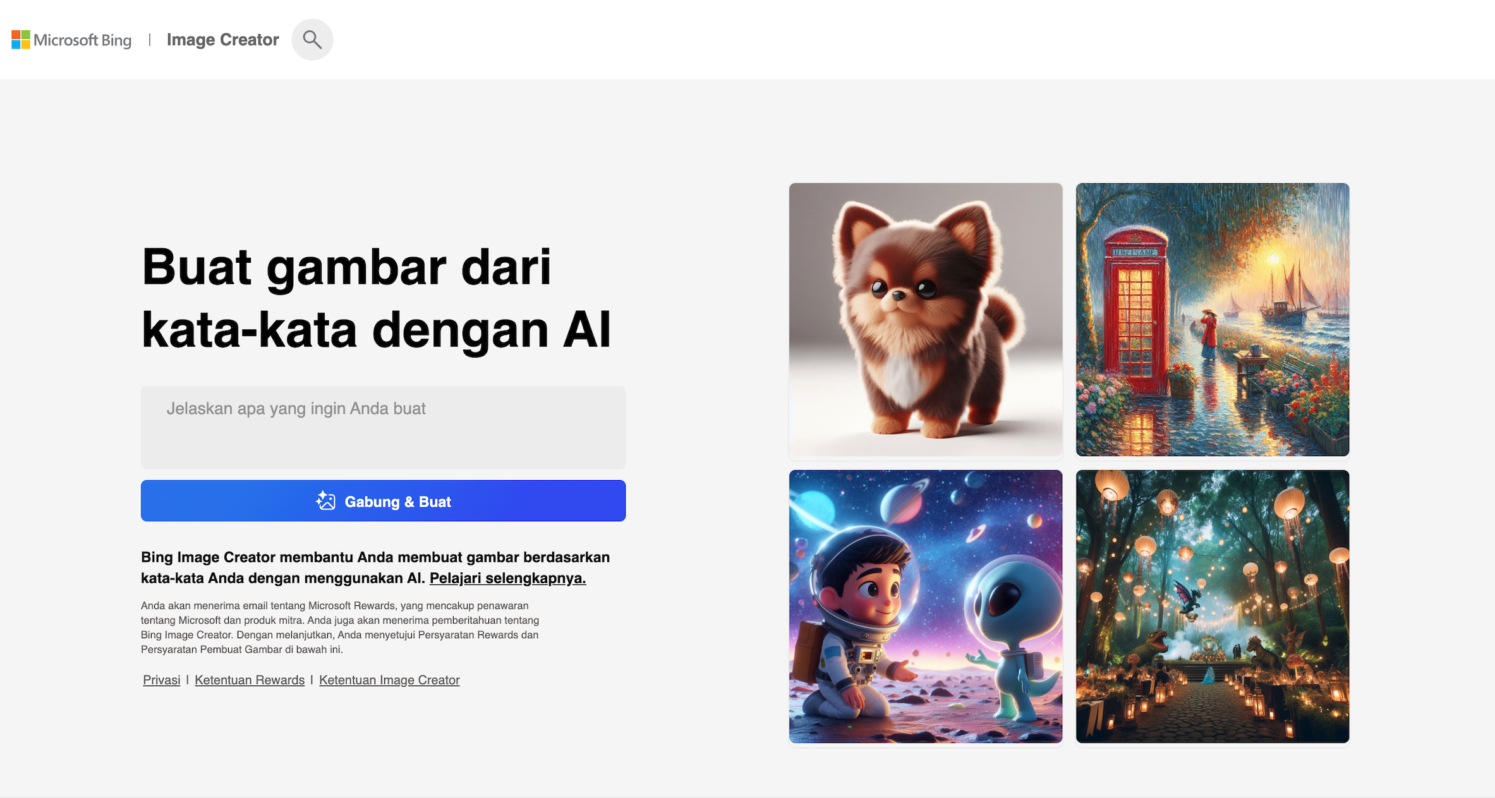Click the Gabung & Buat button label
Image resolution: width=1495 pixels, height=798 pixels.
click(397, 502)
